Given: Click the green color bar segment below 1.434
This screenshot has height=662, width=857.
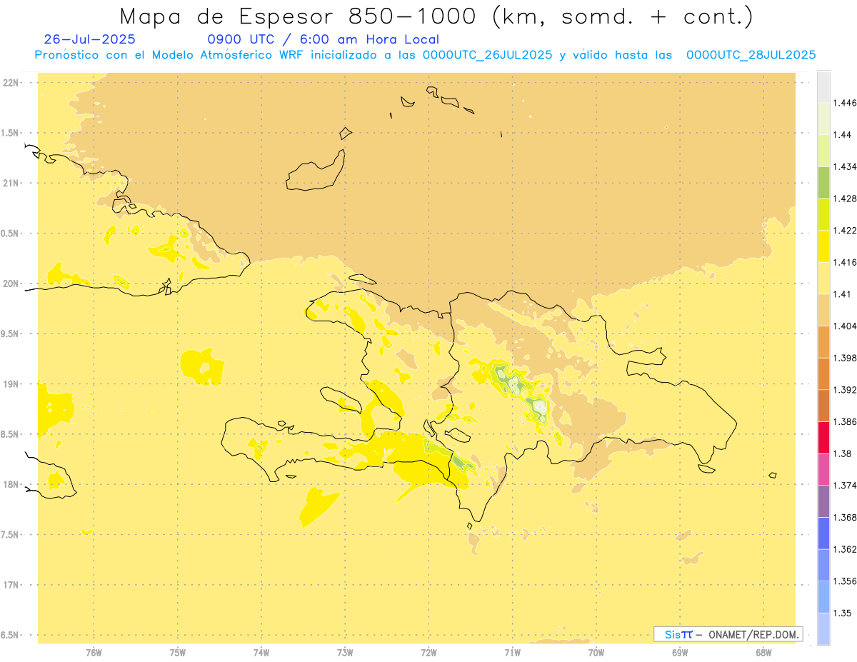Looking at the screenshot, I should [x=823, y=182].
